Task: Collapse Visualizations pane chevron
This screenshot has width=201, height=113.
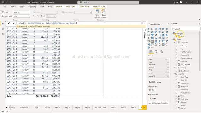Action: pos(168,24)
